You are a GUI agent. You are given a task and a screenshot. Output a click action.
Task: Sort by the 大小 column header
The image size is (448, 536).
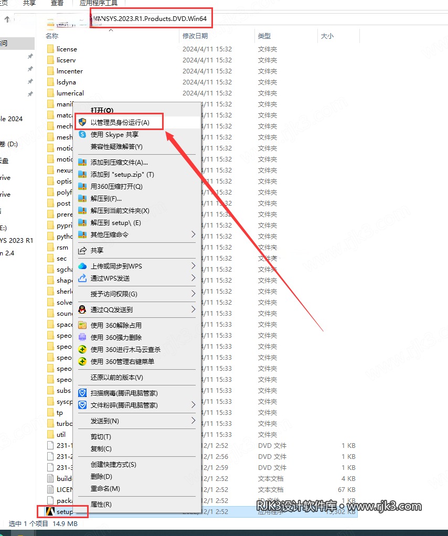pyautogui.click(x=327, y=36)
